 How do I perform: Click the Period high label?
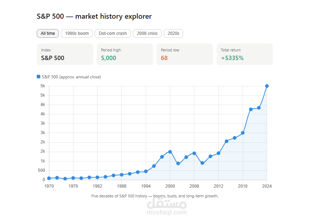tap(111, 50)
